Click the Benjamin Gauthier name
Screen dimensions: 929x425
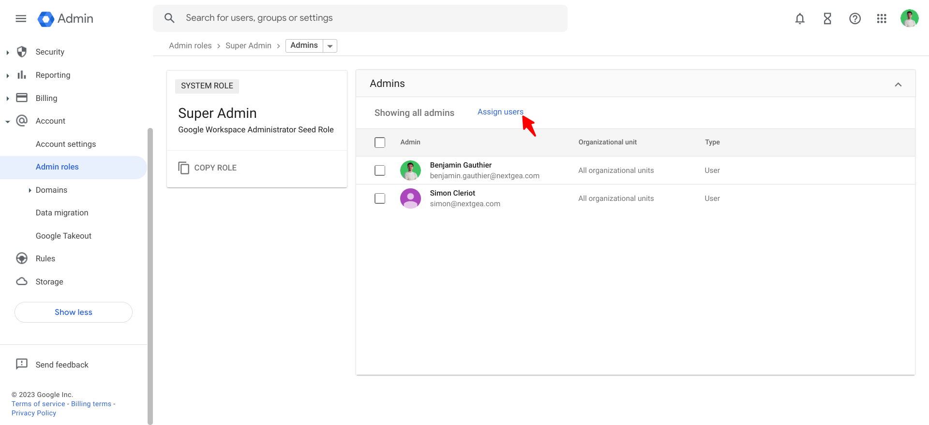coord(461,165)
